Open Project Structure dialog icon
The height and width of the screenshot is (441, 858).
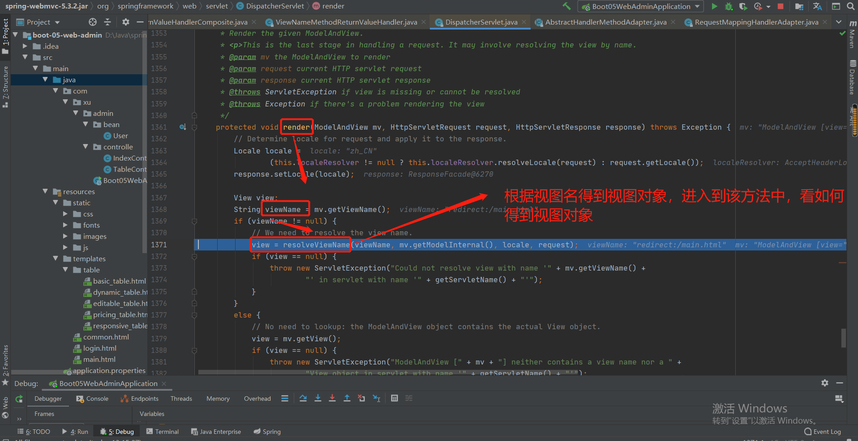click(799, 6)
